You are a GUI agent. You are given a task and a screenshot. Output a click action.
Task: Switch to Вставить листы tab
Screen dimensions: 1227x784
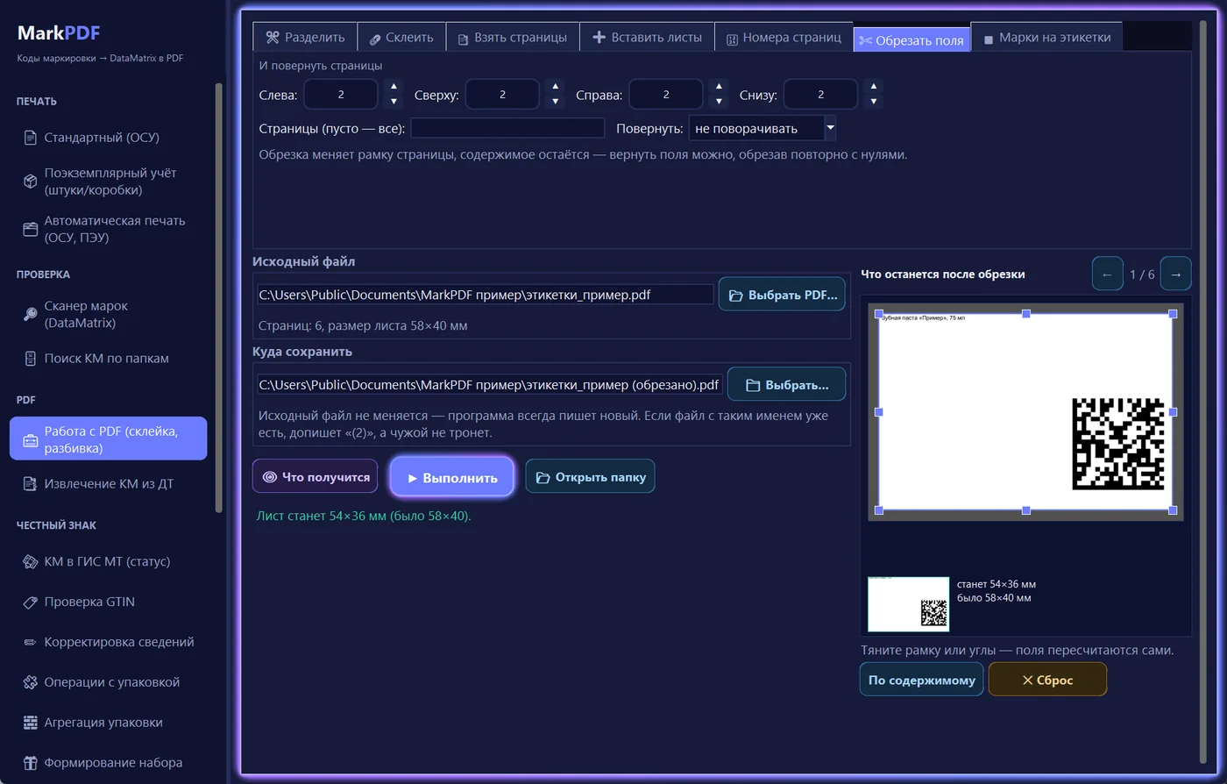tap(647, 38)
